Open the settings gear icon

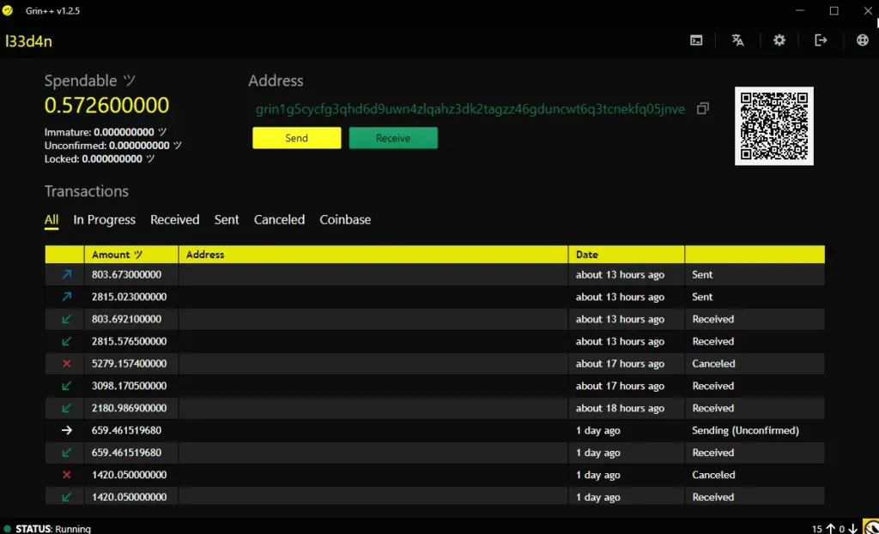(x=779, y=40)
